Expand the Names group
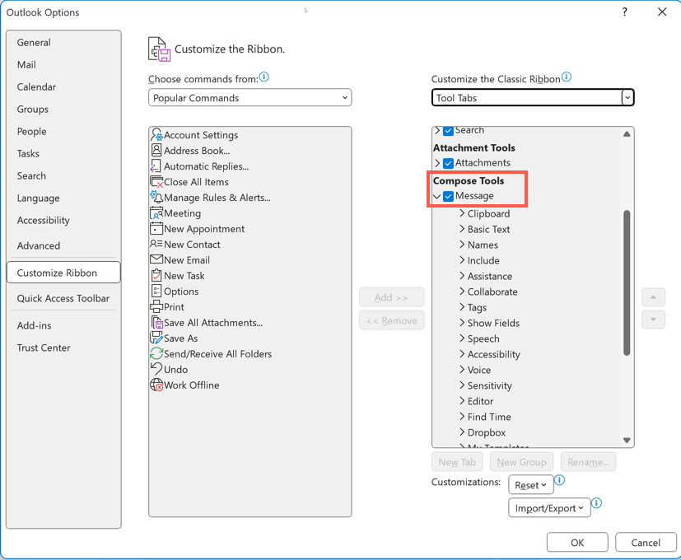Viewport: 681px width, 560px height. coord(462,245)
